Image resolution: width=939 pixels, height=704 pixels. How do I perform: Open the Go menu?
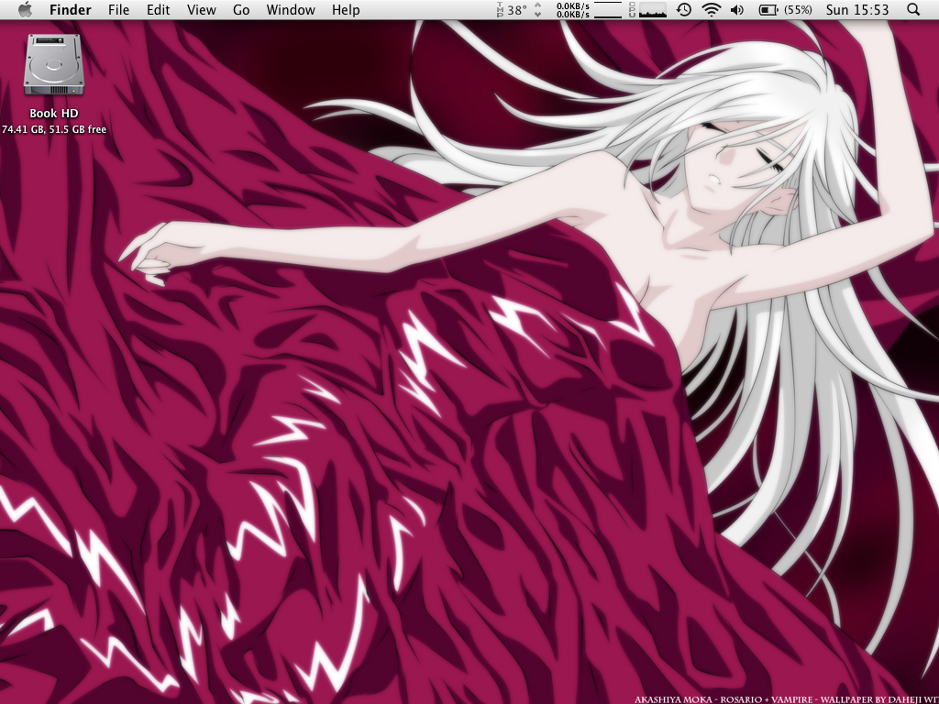[241, 9]
